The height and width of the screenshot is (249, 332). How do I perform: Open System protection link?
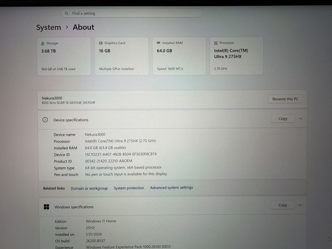(129, 188)
